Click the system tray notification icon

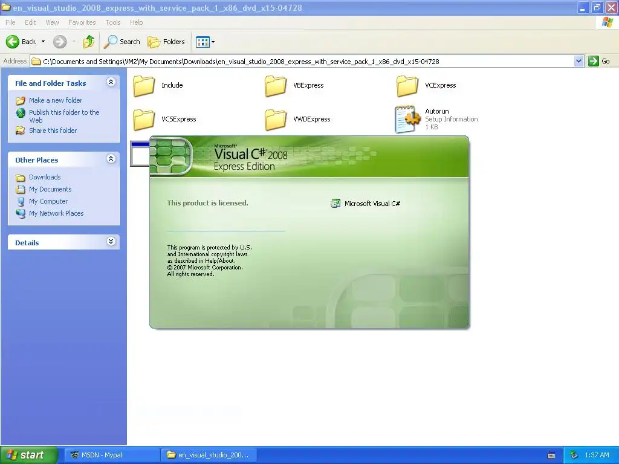[x=574, y=455]
